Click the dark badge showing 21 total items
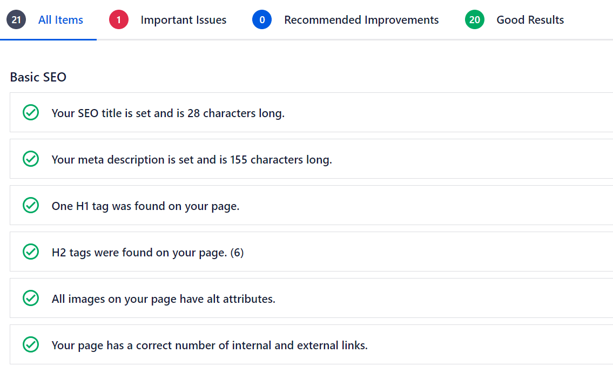The width and height of the screenshot is (613, 373). [16, 19]
